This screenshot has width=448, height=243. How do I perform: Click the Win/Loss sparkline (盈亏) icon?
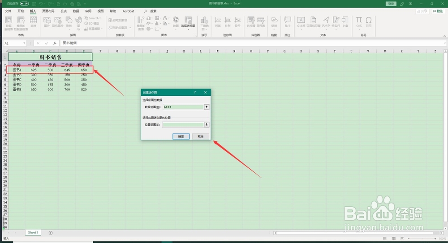tap(237, 22)
